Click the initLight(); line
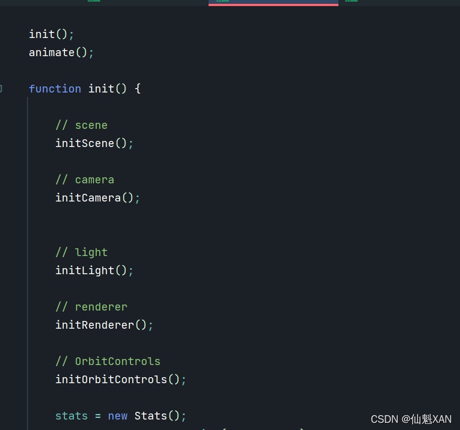460x430 pixels. click(94, 271)
